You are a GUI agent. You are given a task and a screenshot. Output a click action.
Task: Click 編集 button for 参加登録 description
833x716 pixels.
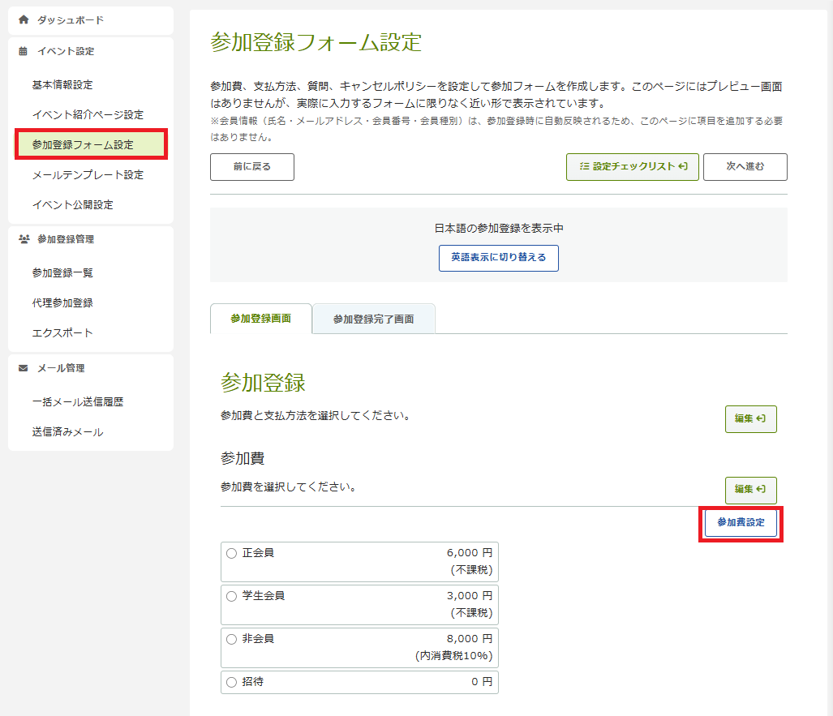click(x=750, y=419)
